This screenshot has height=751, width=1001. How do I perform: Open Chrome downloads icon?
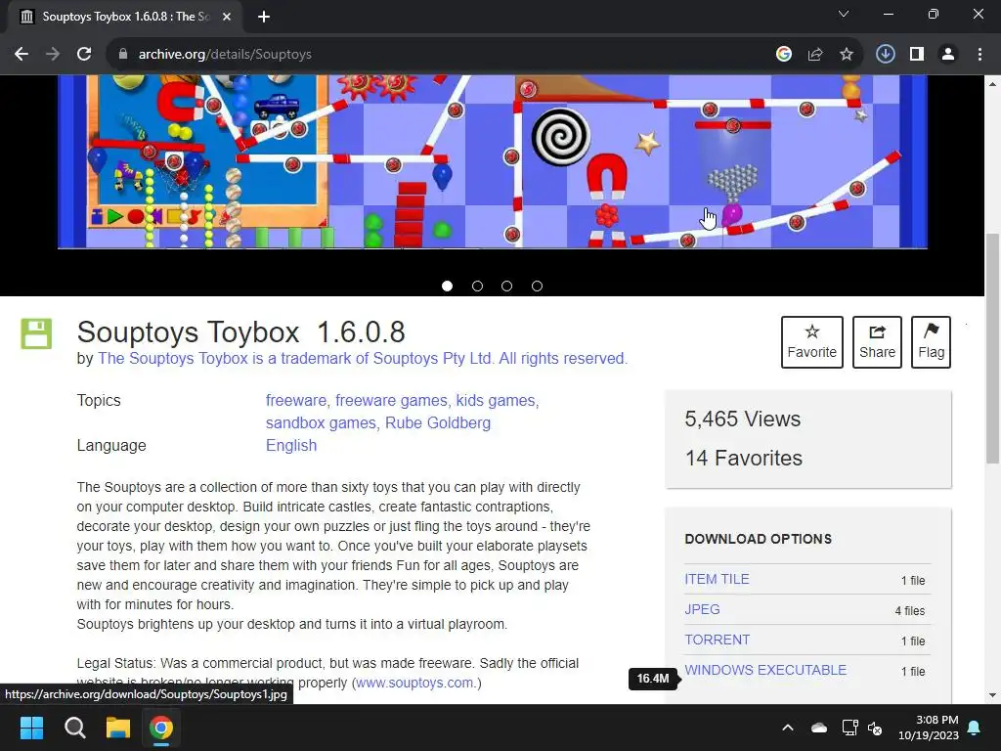pos(886,55)
